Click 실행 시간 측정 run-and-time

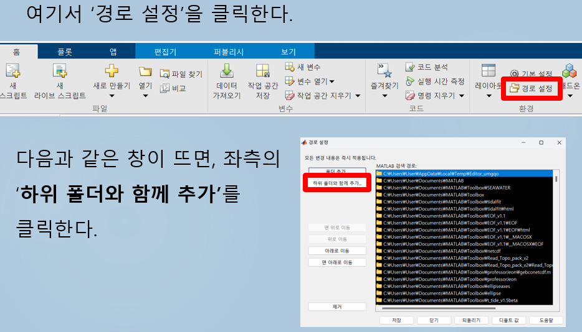click(x=435, y=81)
